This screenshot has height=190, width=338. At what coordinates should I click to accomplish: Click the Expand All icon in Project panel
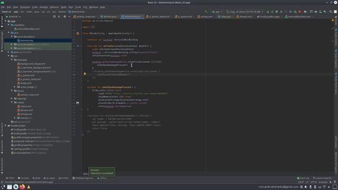(x=59, y=16)
